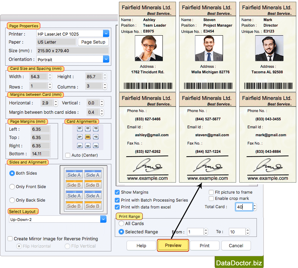Select bottom-left card alignment icon
This screenshot has width=298, height=268.
[x=80, y=146]
